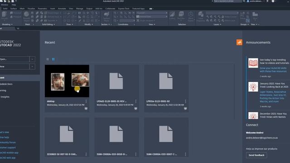Click the lightbulb icon beside December 2021 announcement
Image resolution: width=290 pixels, height=163 pixels.
pyautogui.click(x=253, y=116)
